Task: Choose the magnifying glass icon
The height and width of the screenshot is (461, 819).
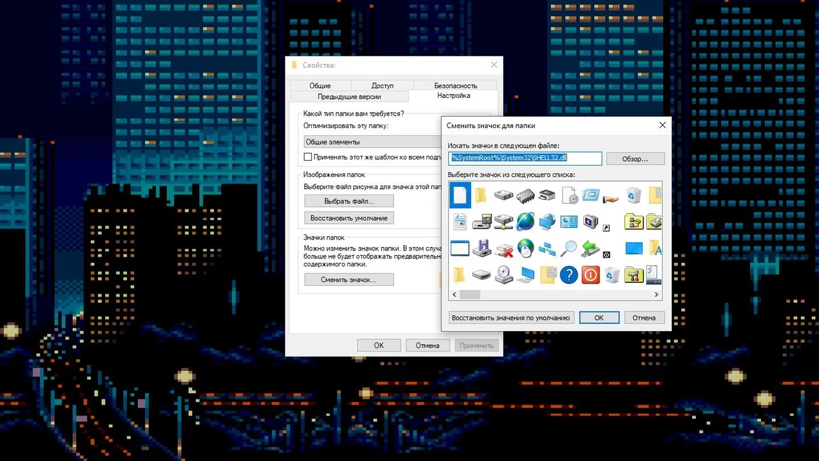Action: tap(569, 248)
